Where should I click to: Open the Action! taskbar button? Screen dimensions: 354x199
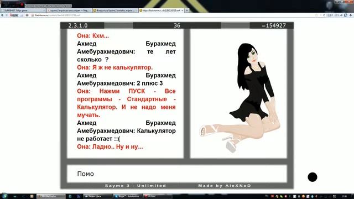point(157,196)
